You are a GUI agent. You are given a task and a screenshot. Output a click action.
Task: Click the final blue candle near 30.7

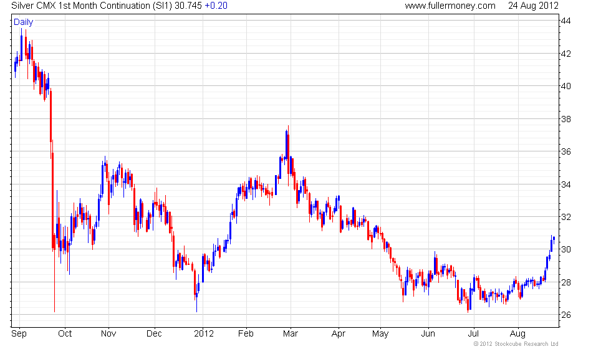(x=554, y=239)
